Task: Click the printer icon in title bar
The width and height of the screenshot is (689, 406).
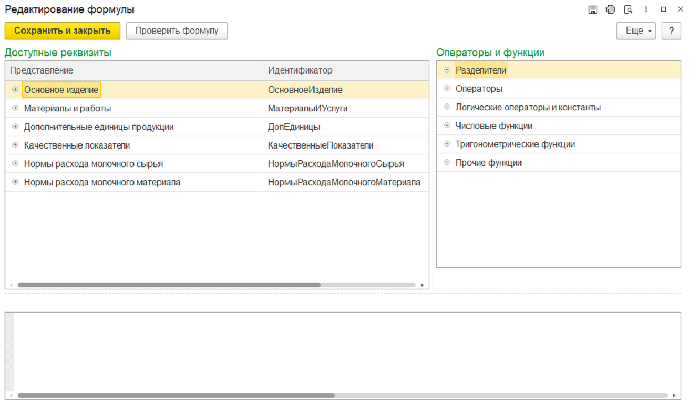Action: point(610,9)
